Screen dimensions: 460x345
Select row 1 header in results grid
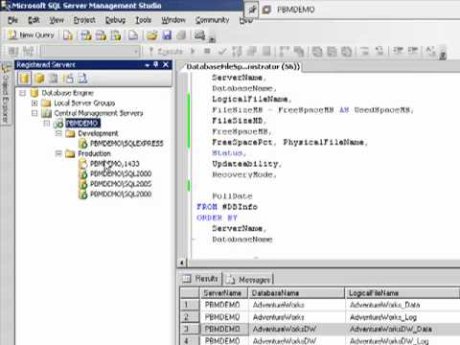190,305
